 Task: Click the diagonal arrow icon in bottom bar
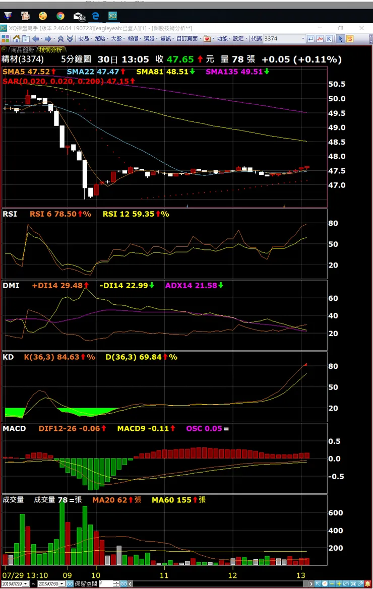coord(318,584)
